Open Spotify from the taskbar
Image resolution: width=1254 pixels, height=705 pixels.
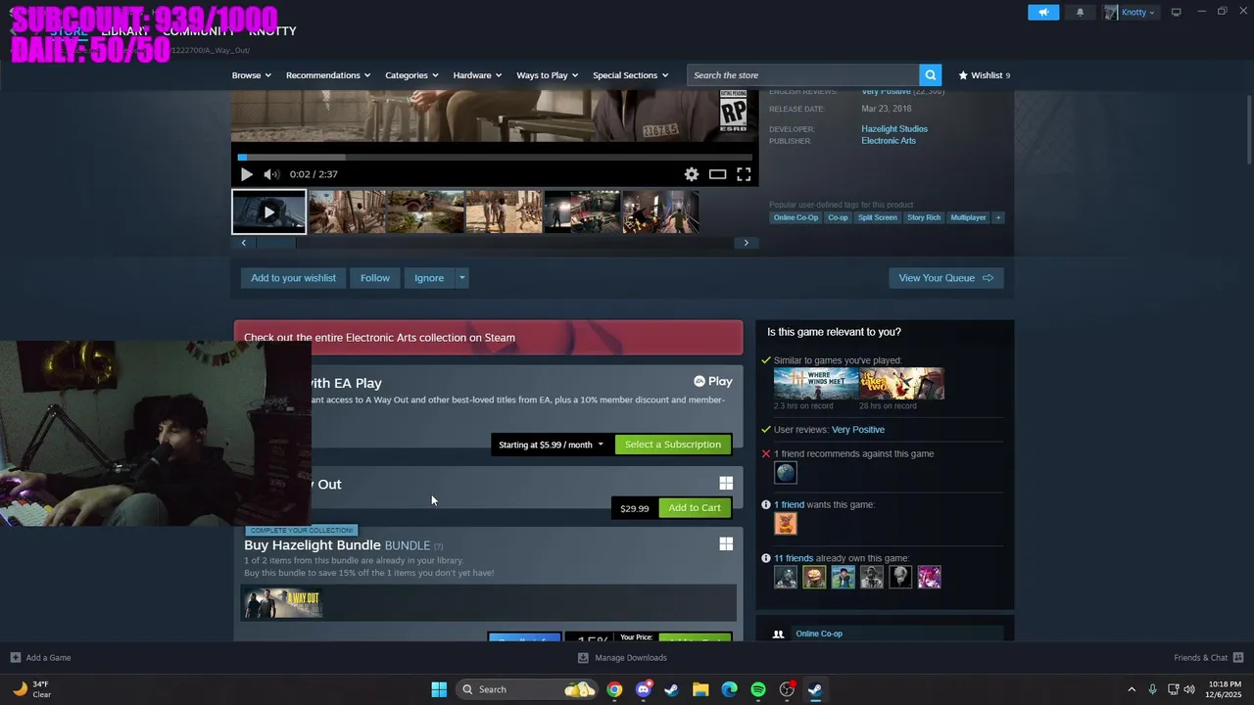point(758,689)
